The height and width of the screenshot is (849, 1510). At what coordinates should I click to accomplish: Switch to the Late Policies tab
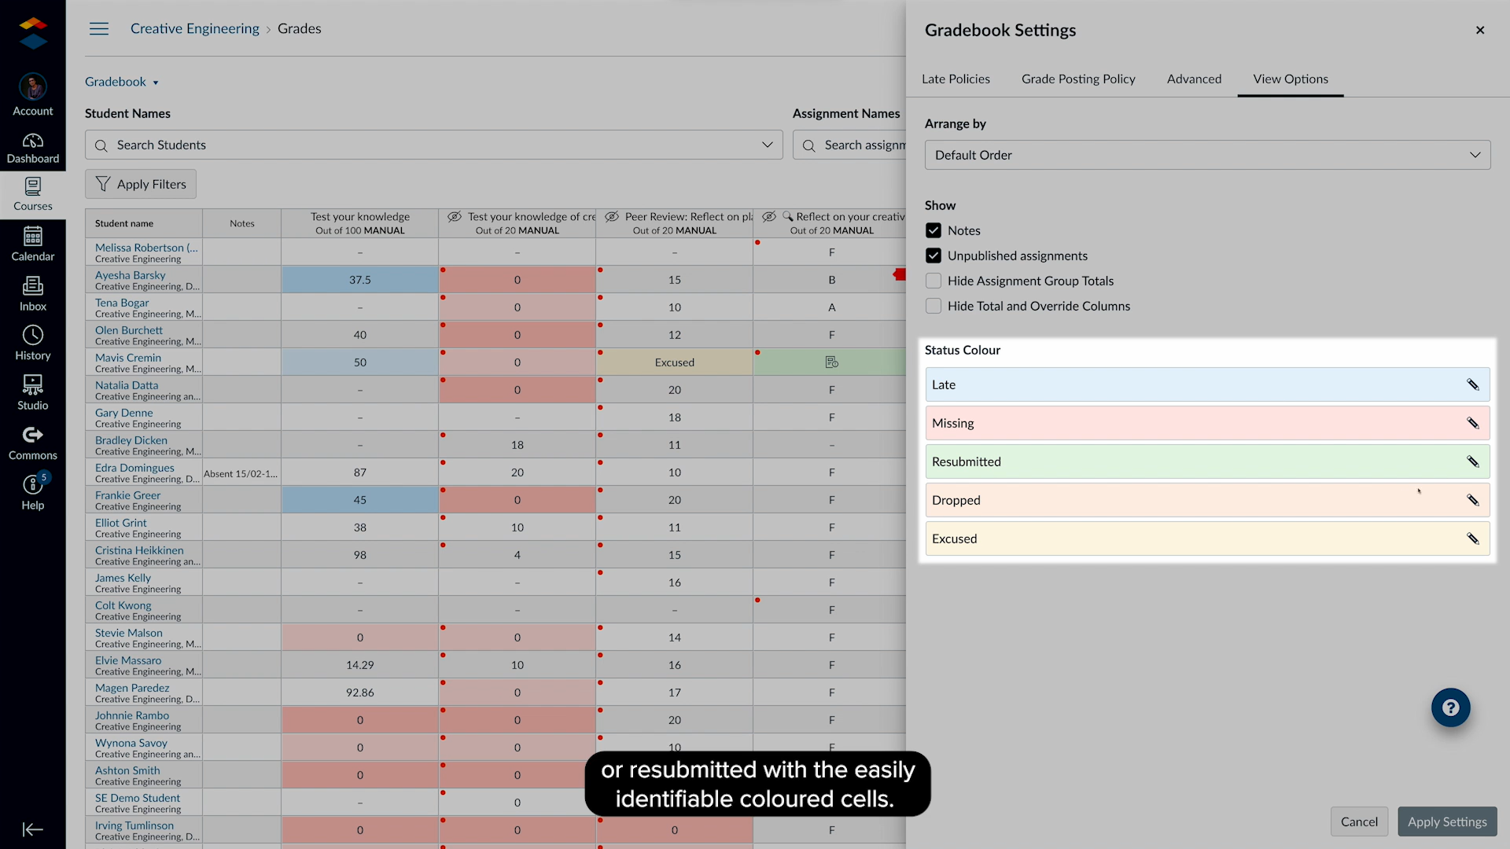tap(956, 79)
